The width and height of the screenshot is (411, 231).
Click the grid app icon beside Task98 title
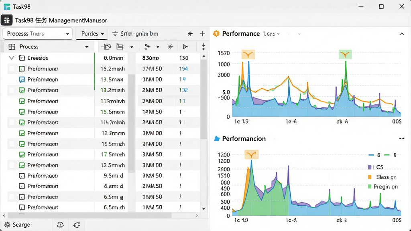click(x=7, y=20)
